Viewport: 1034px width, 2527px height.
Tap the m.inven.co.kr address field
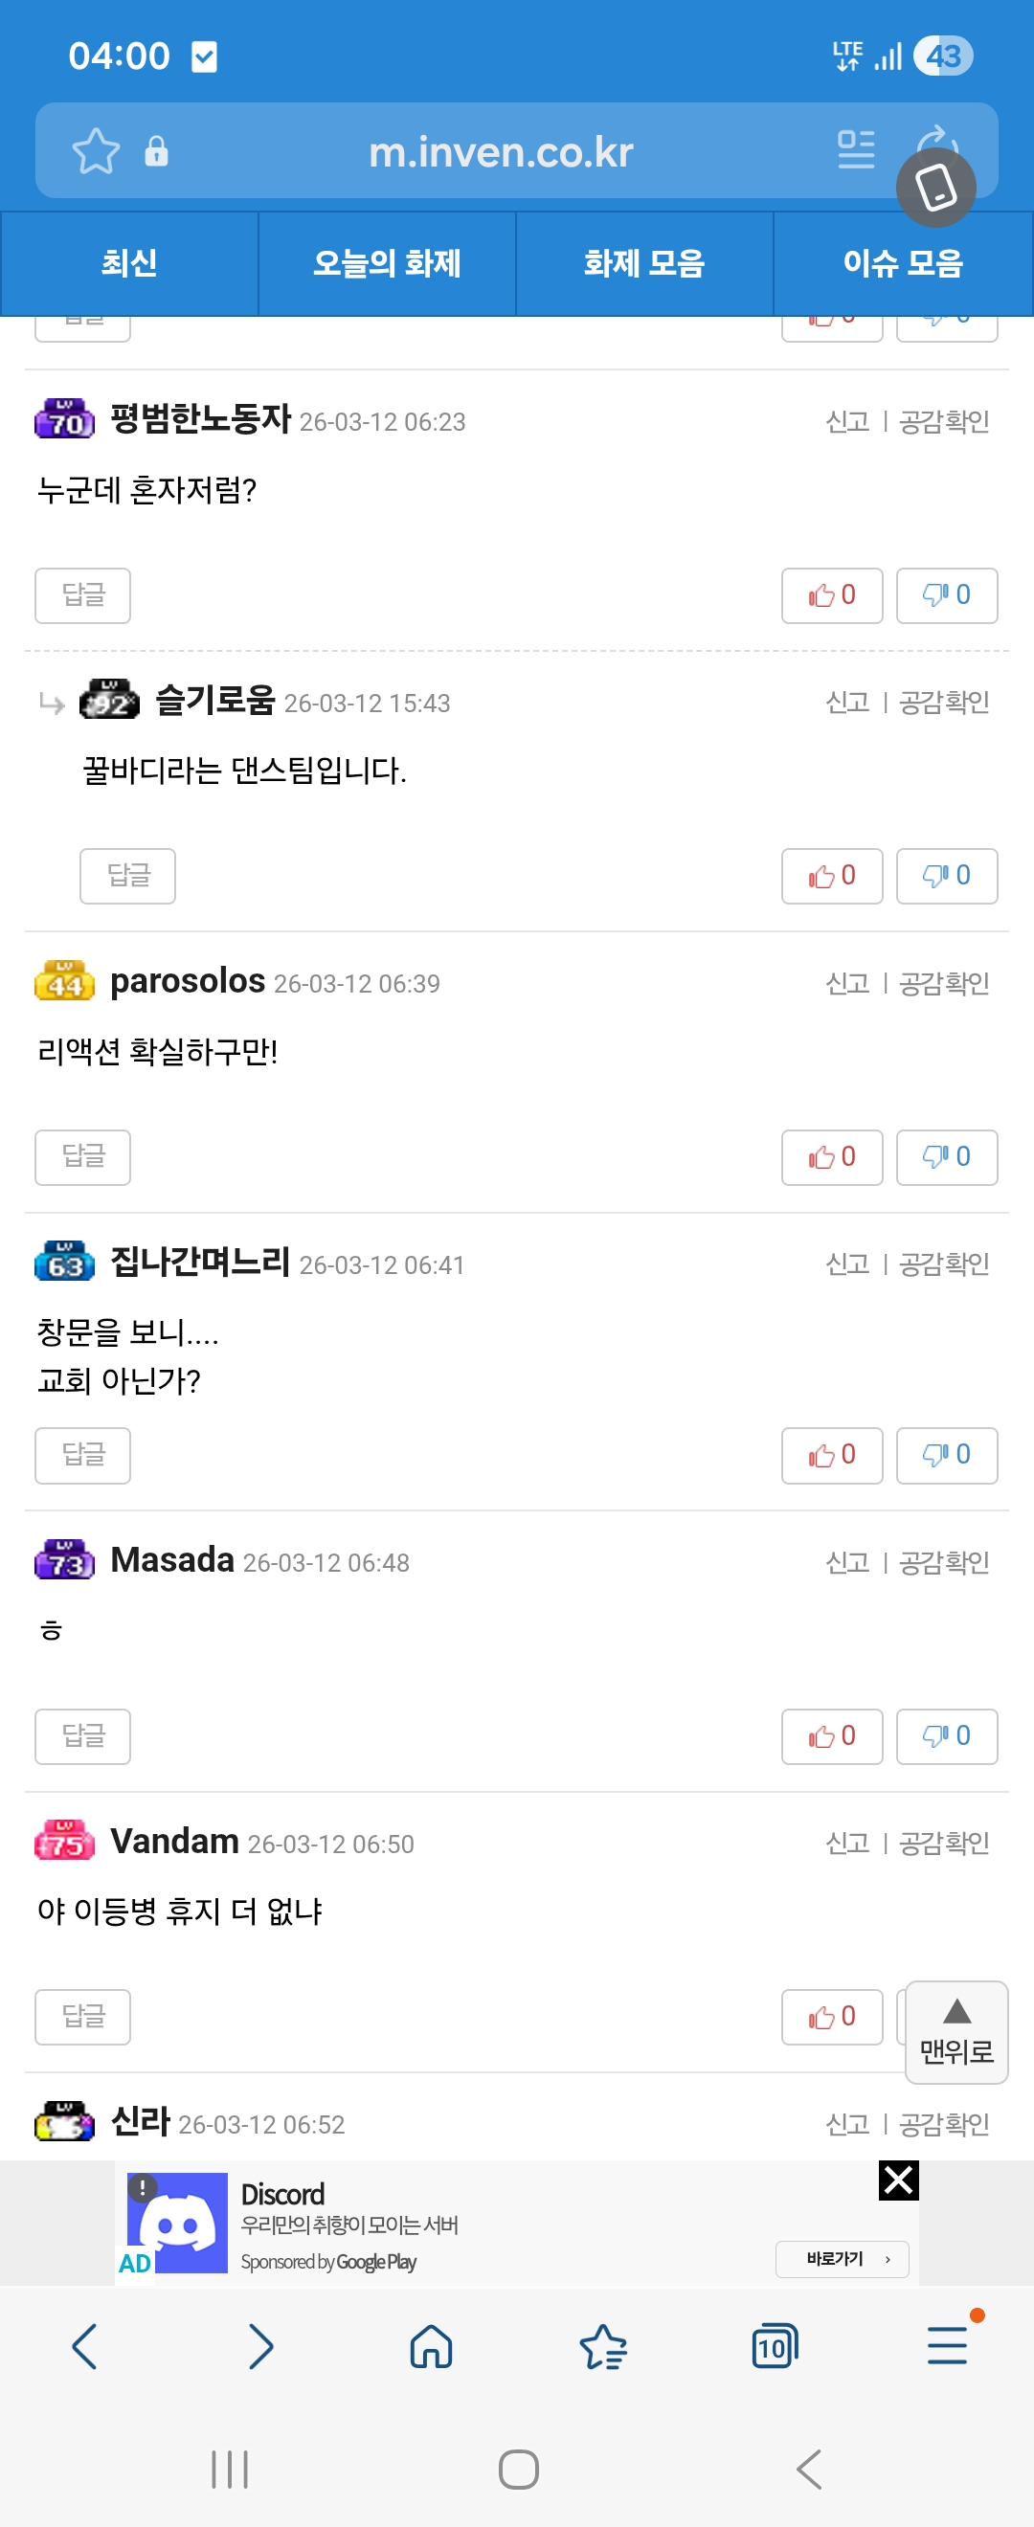(x=501, y=152)
